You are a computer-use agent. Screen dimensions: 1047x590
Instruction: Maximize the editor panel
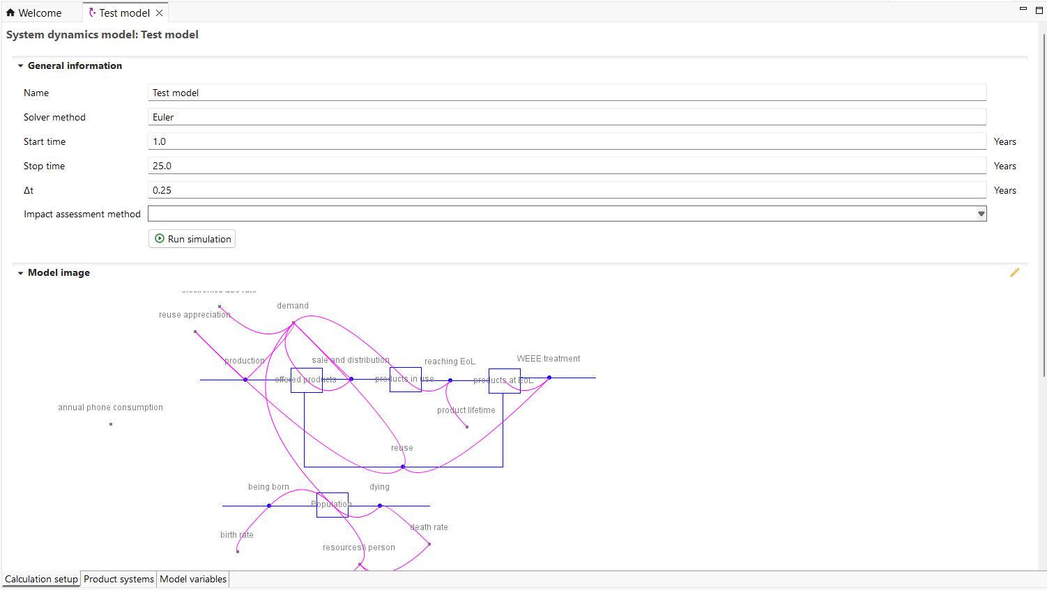pyautogui.click(x=1039, y=10)
